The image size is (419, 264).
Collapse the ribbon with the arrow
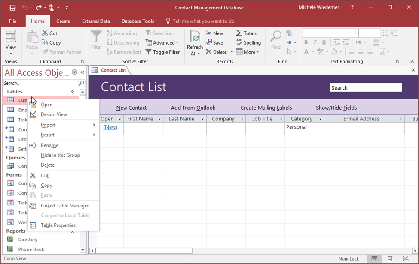coord(412,62)
